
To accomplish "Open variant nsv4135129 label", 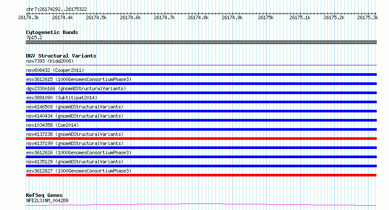I will (75, 162).
